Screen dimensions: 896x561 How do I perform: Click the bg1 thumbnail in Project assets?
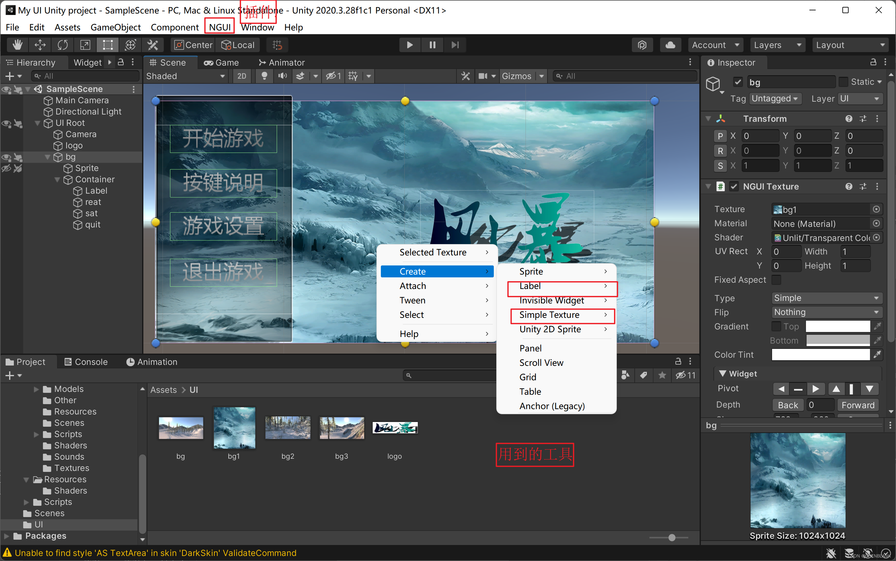pos(233,428)
